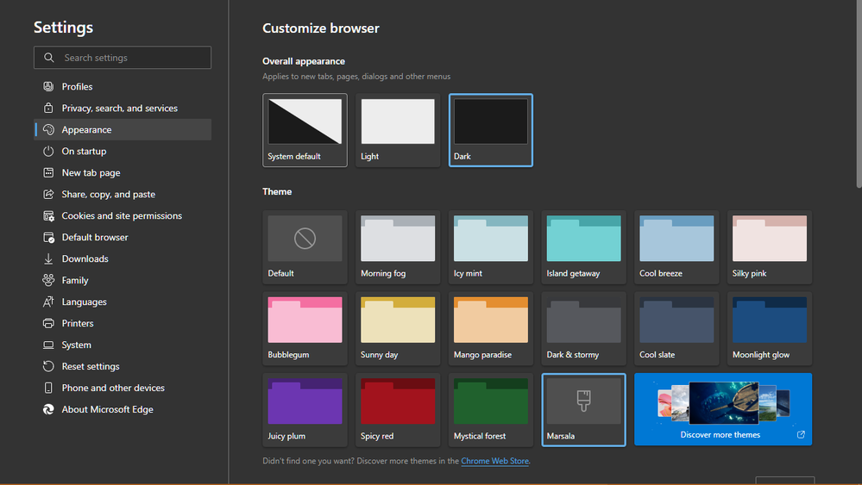Screen dimensions: 862x485
Task: Open System settings
Action: [123, 345]
